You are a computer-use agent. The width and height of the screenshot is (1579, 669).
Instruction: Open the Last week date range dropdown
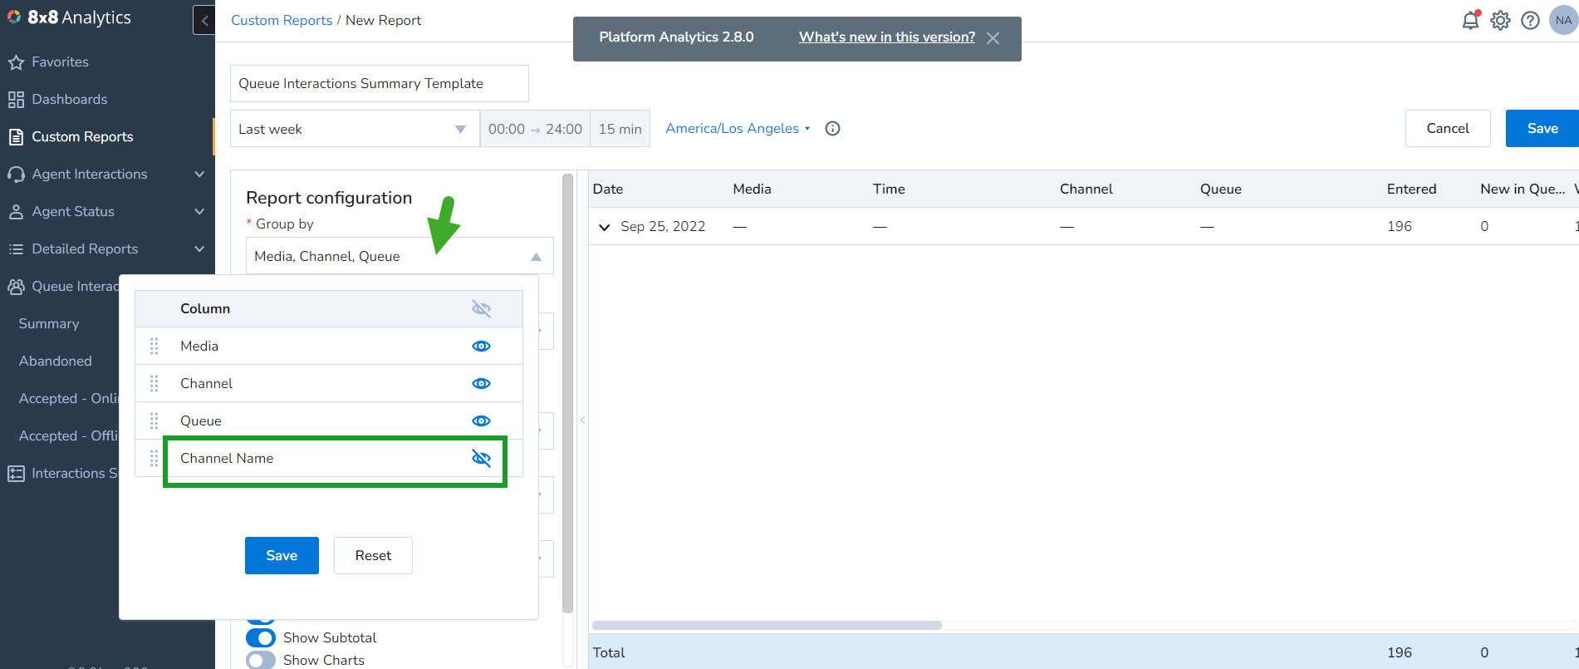[355, 129]
